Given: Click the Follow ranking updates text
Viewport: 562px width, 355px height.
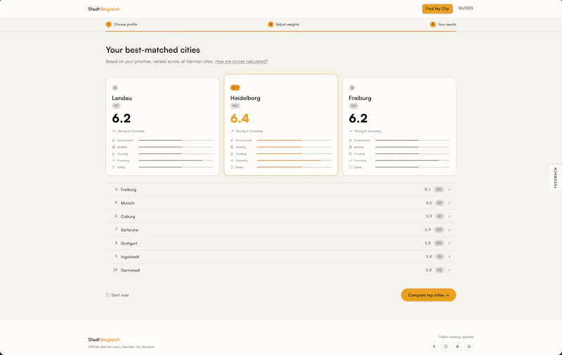Looking at the screenshot, I should pyautogui.click(x=456, y=337).
